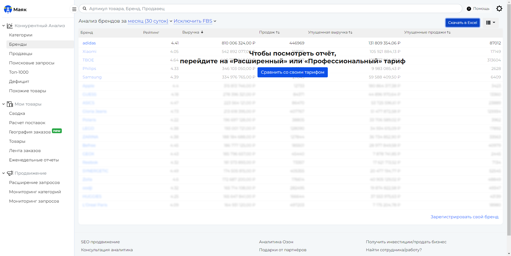Click Получить инвестиции/продать бизнес link
Viewport: 511px width, 256px height.
coord(406,242)
